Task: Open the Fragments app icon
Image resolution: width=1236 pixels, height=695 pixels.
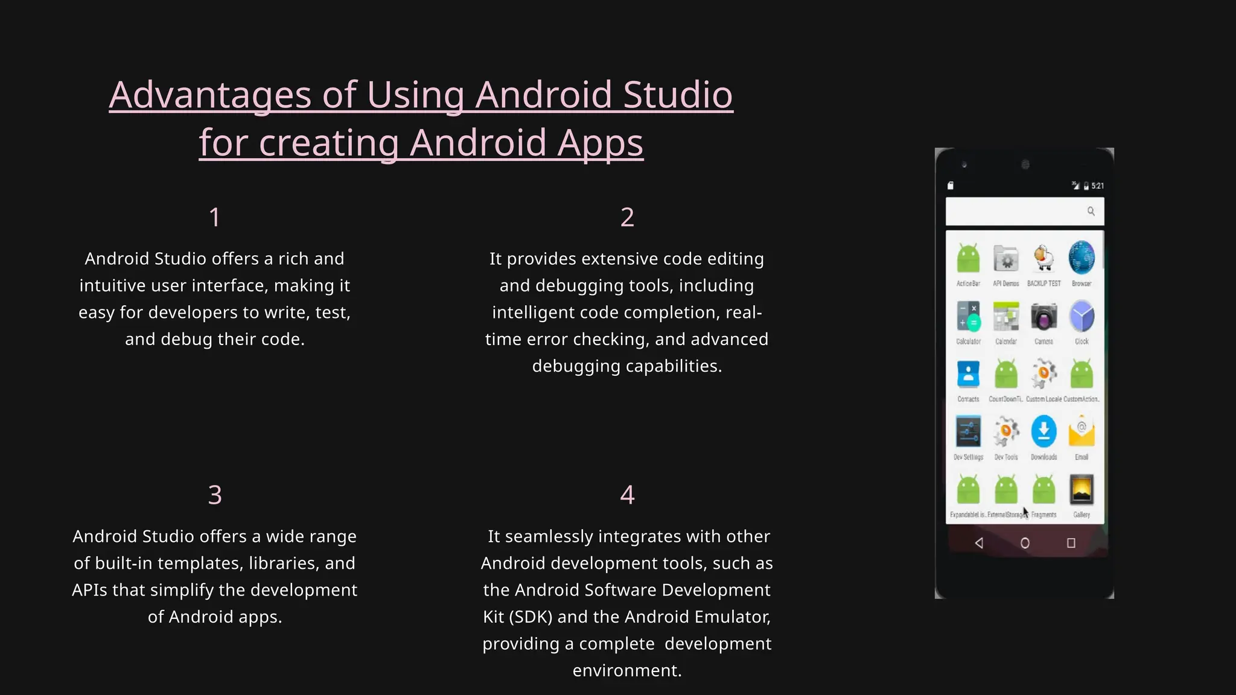Action: coord(1044,489)
